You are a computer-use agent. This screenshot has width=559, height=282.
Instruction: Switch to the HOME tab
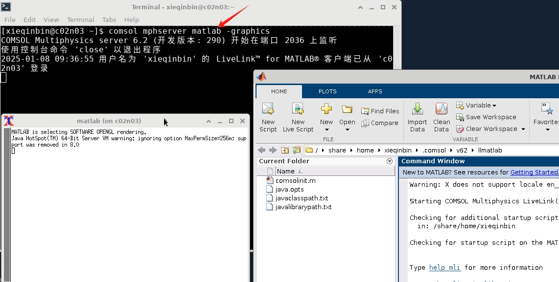pyautogui.click(x=279, y=91)
